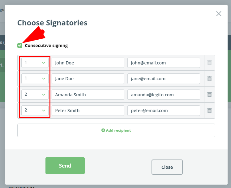Screen dimensions: 231x188
Task: Click the Consecutive signing label
Action: pos(46,46)
